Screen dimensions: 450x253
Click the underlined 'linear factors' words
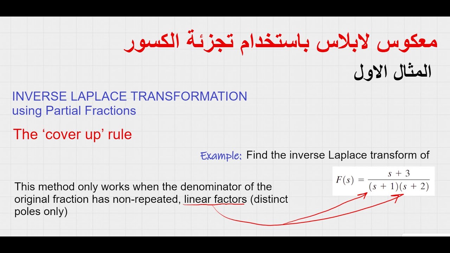[216, 200]
